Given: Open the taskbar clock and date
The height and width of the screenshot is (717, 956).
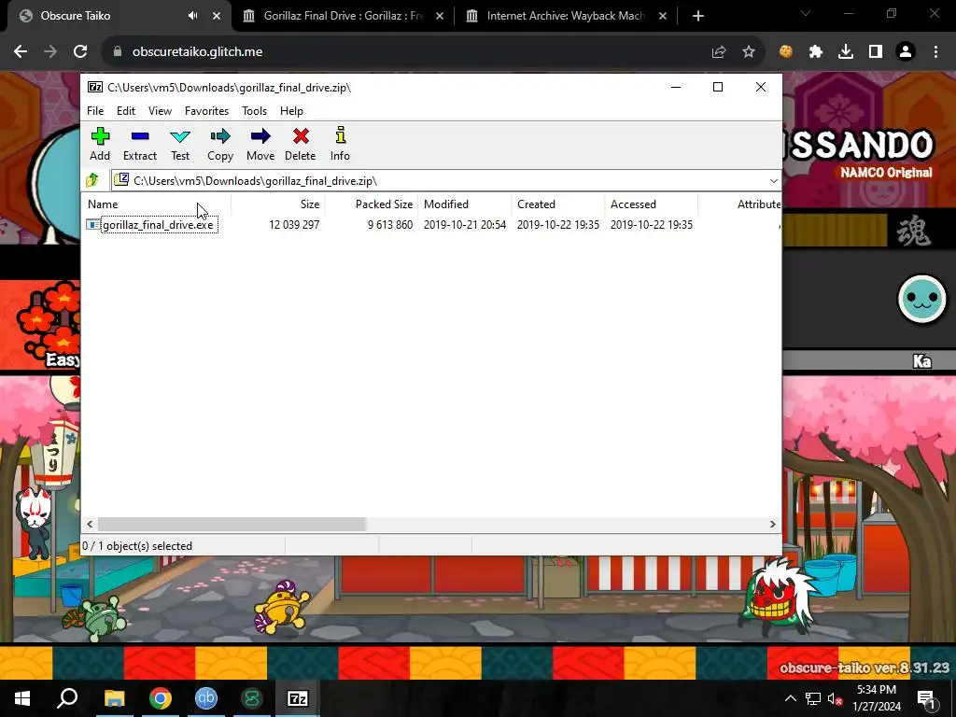Looking at the screenshot, I should pyautogui.click(x=877, y=698).
